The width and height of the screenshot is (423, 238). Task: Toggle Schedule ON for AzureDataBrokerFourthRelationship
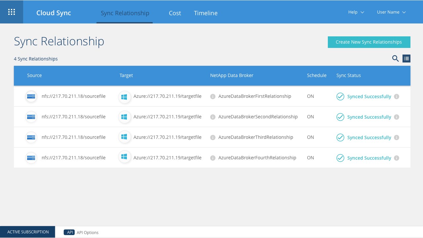(310, 158)
